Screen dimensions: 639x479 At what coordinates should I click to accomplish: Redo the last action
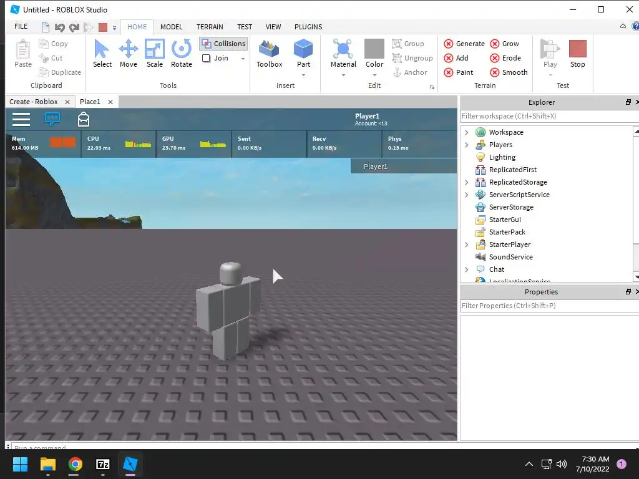(x=74, y=27)
